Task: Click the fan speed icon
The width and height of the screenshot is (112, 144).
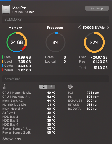Action: click(x=70, y=87)
